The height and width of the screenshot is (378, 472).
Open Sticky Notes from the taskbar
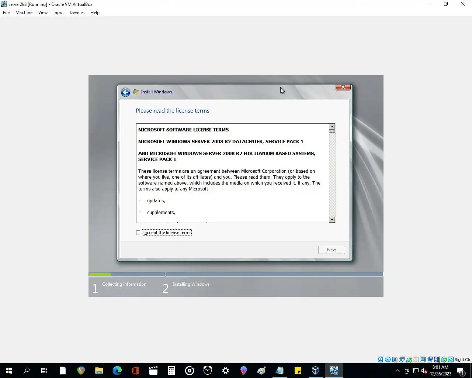[x=298, y=371]
